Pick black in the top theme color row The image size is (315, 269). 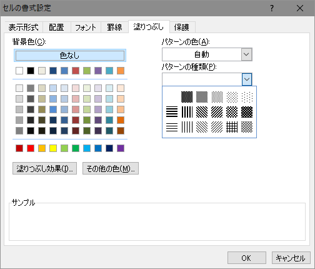[31, 71]
